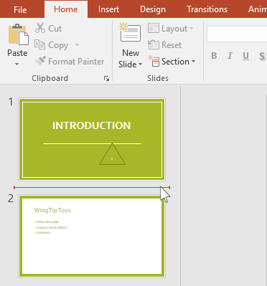Screen dimensions: 267x286
Task: Switch to the Insert tab
Action: point(108,9)
